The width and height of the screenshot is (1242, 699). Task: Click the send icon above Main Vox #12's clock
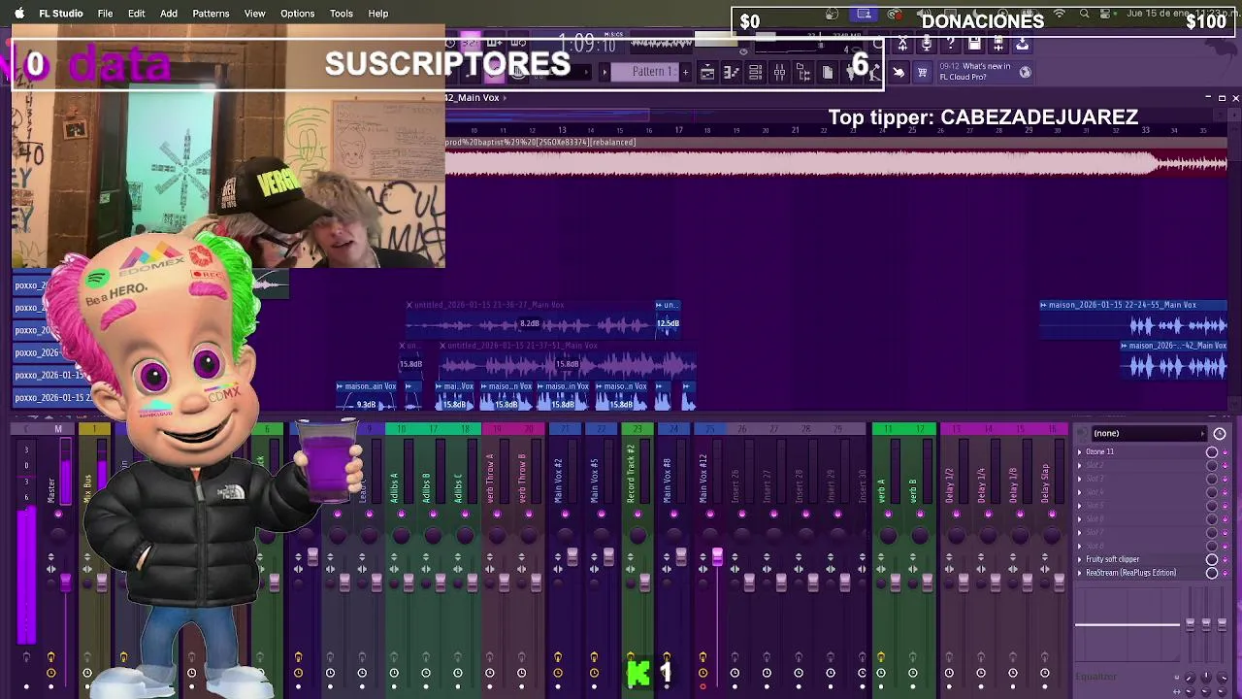703,658
